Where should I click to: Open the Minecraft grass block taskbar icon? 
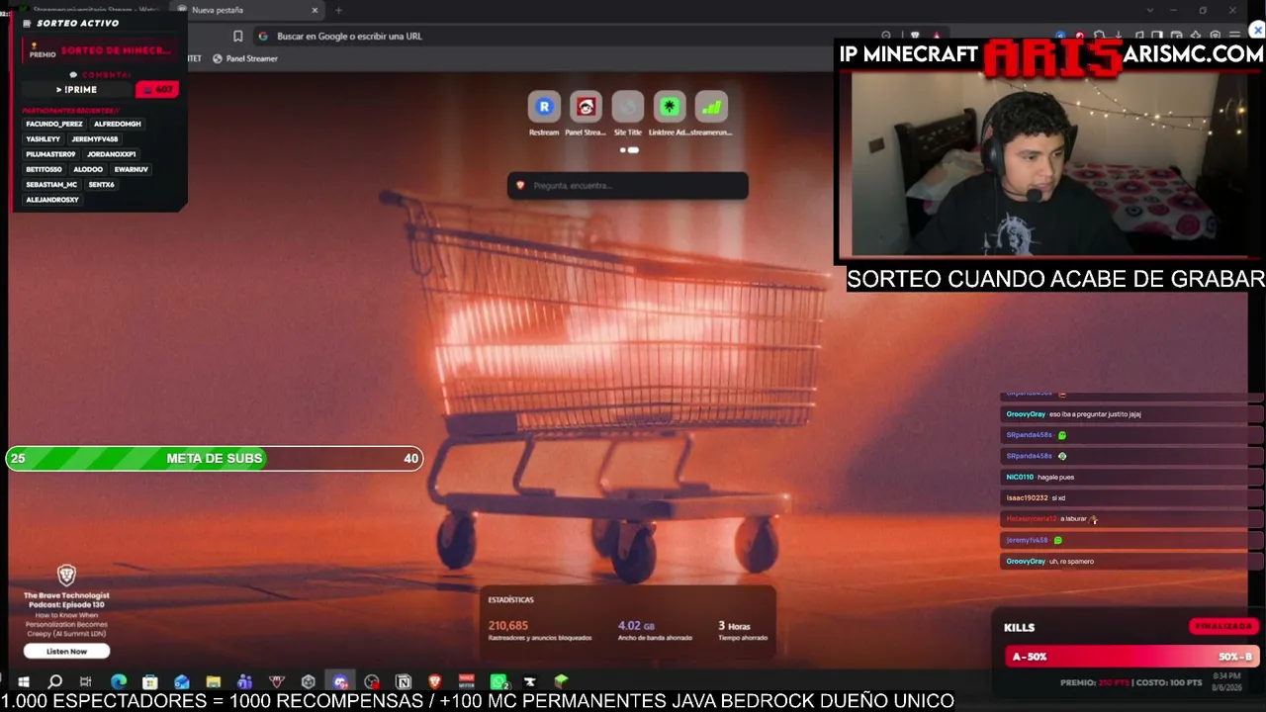pos(561,681)
